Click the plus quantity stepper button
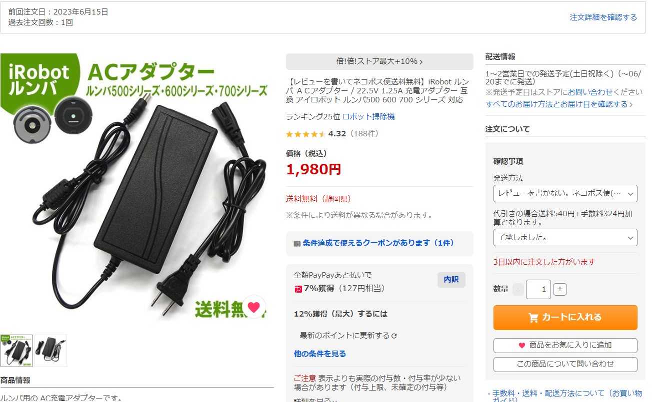 pyautogui.click(x=560, y=289)
